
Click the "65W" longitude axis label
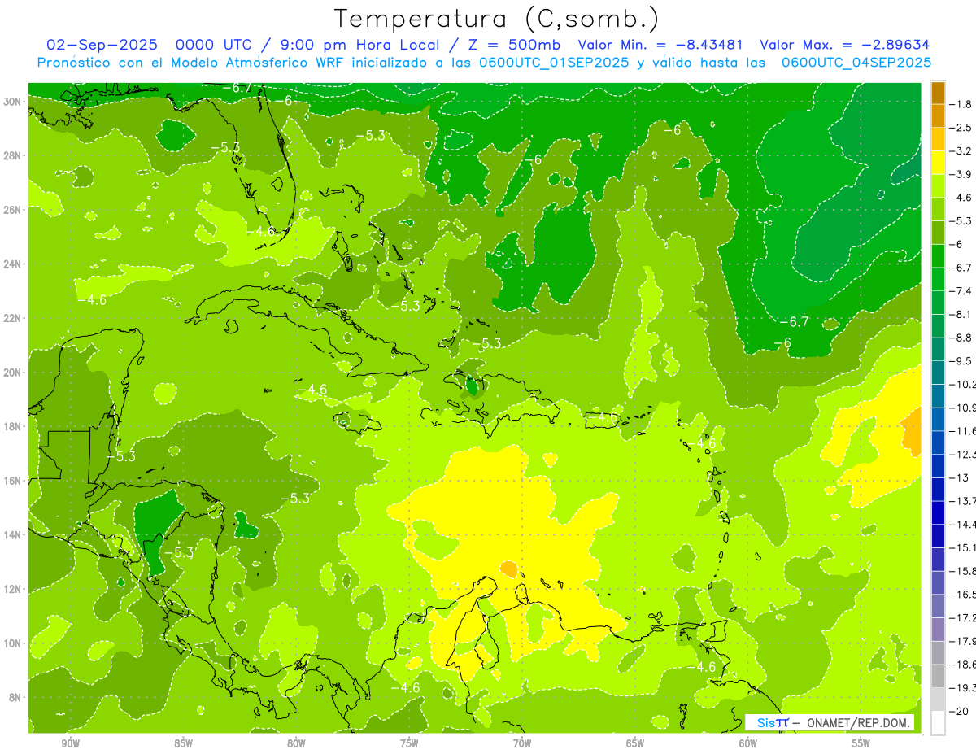[x=635, y=743]
